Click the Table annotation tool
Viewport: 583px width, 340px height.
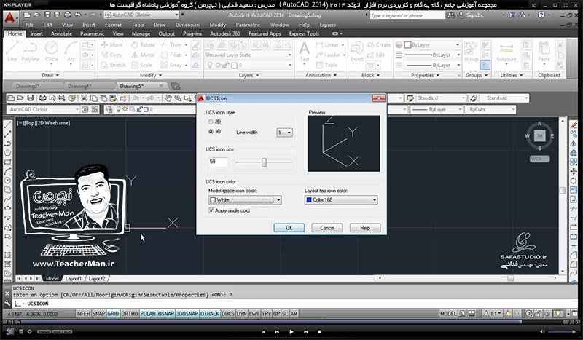pos(326,65)
